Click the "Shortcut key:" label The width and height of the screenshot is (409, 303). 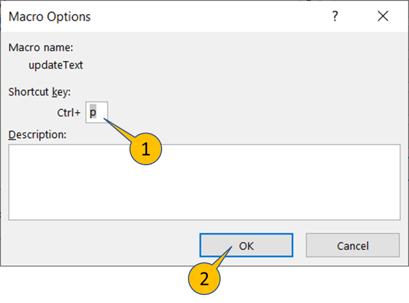[x=40, y=92]
